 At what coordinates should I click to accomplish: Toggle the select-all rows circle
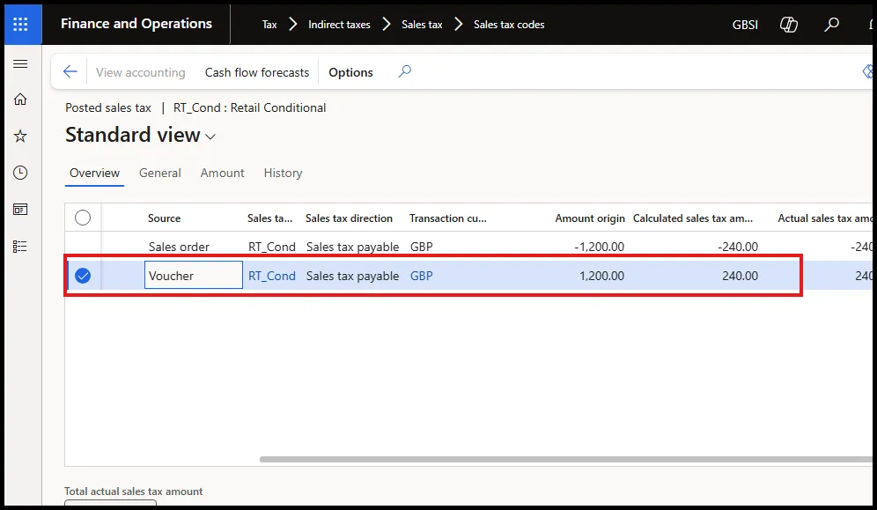[x=83, y=218]
